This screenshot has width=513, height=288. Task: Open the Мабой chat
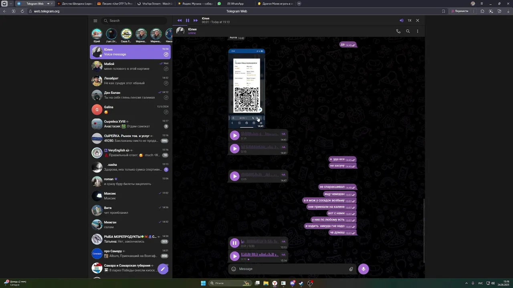tap(130, 66)
